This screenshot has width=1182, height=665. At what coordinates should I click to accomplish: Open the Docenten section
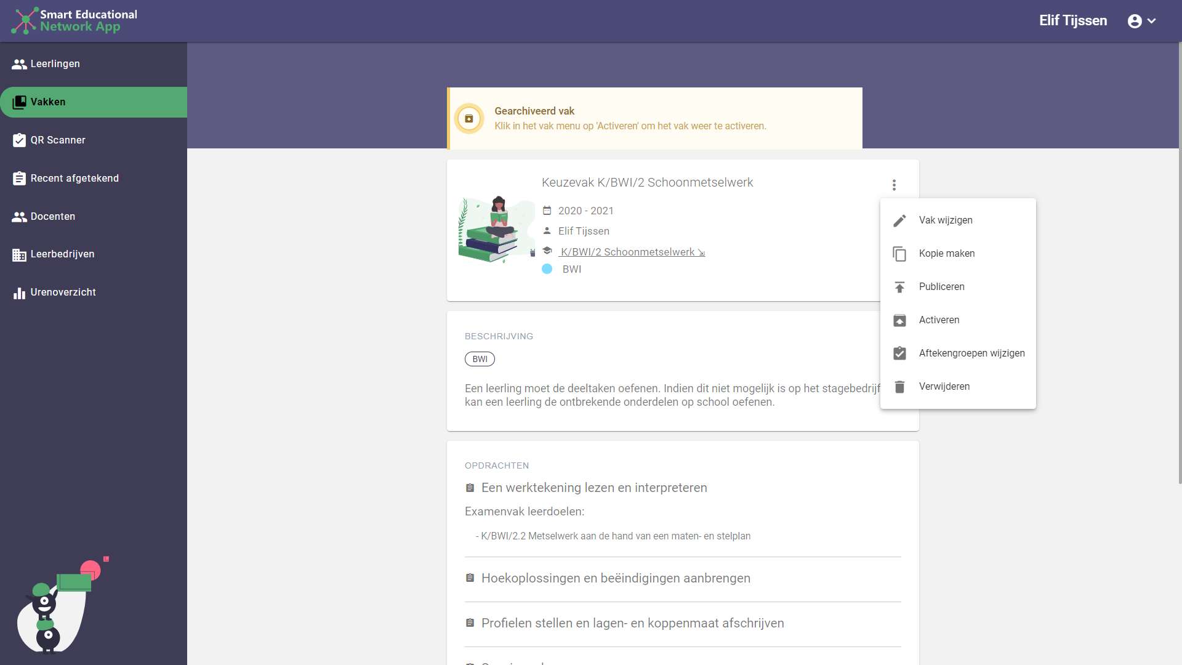click(x=94, y=217)
